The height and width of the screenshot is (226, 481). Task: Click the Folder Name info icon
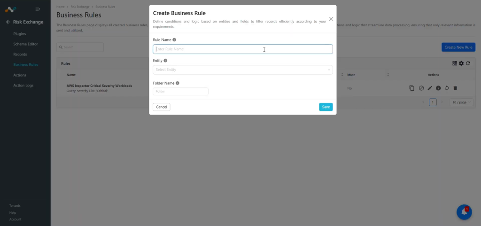[177, 83]
